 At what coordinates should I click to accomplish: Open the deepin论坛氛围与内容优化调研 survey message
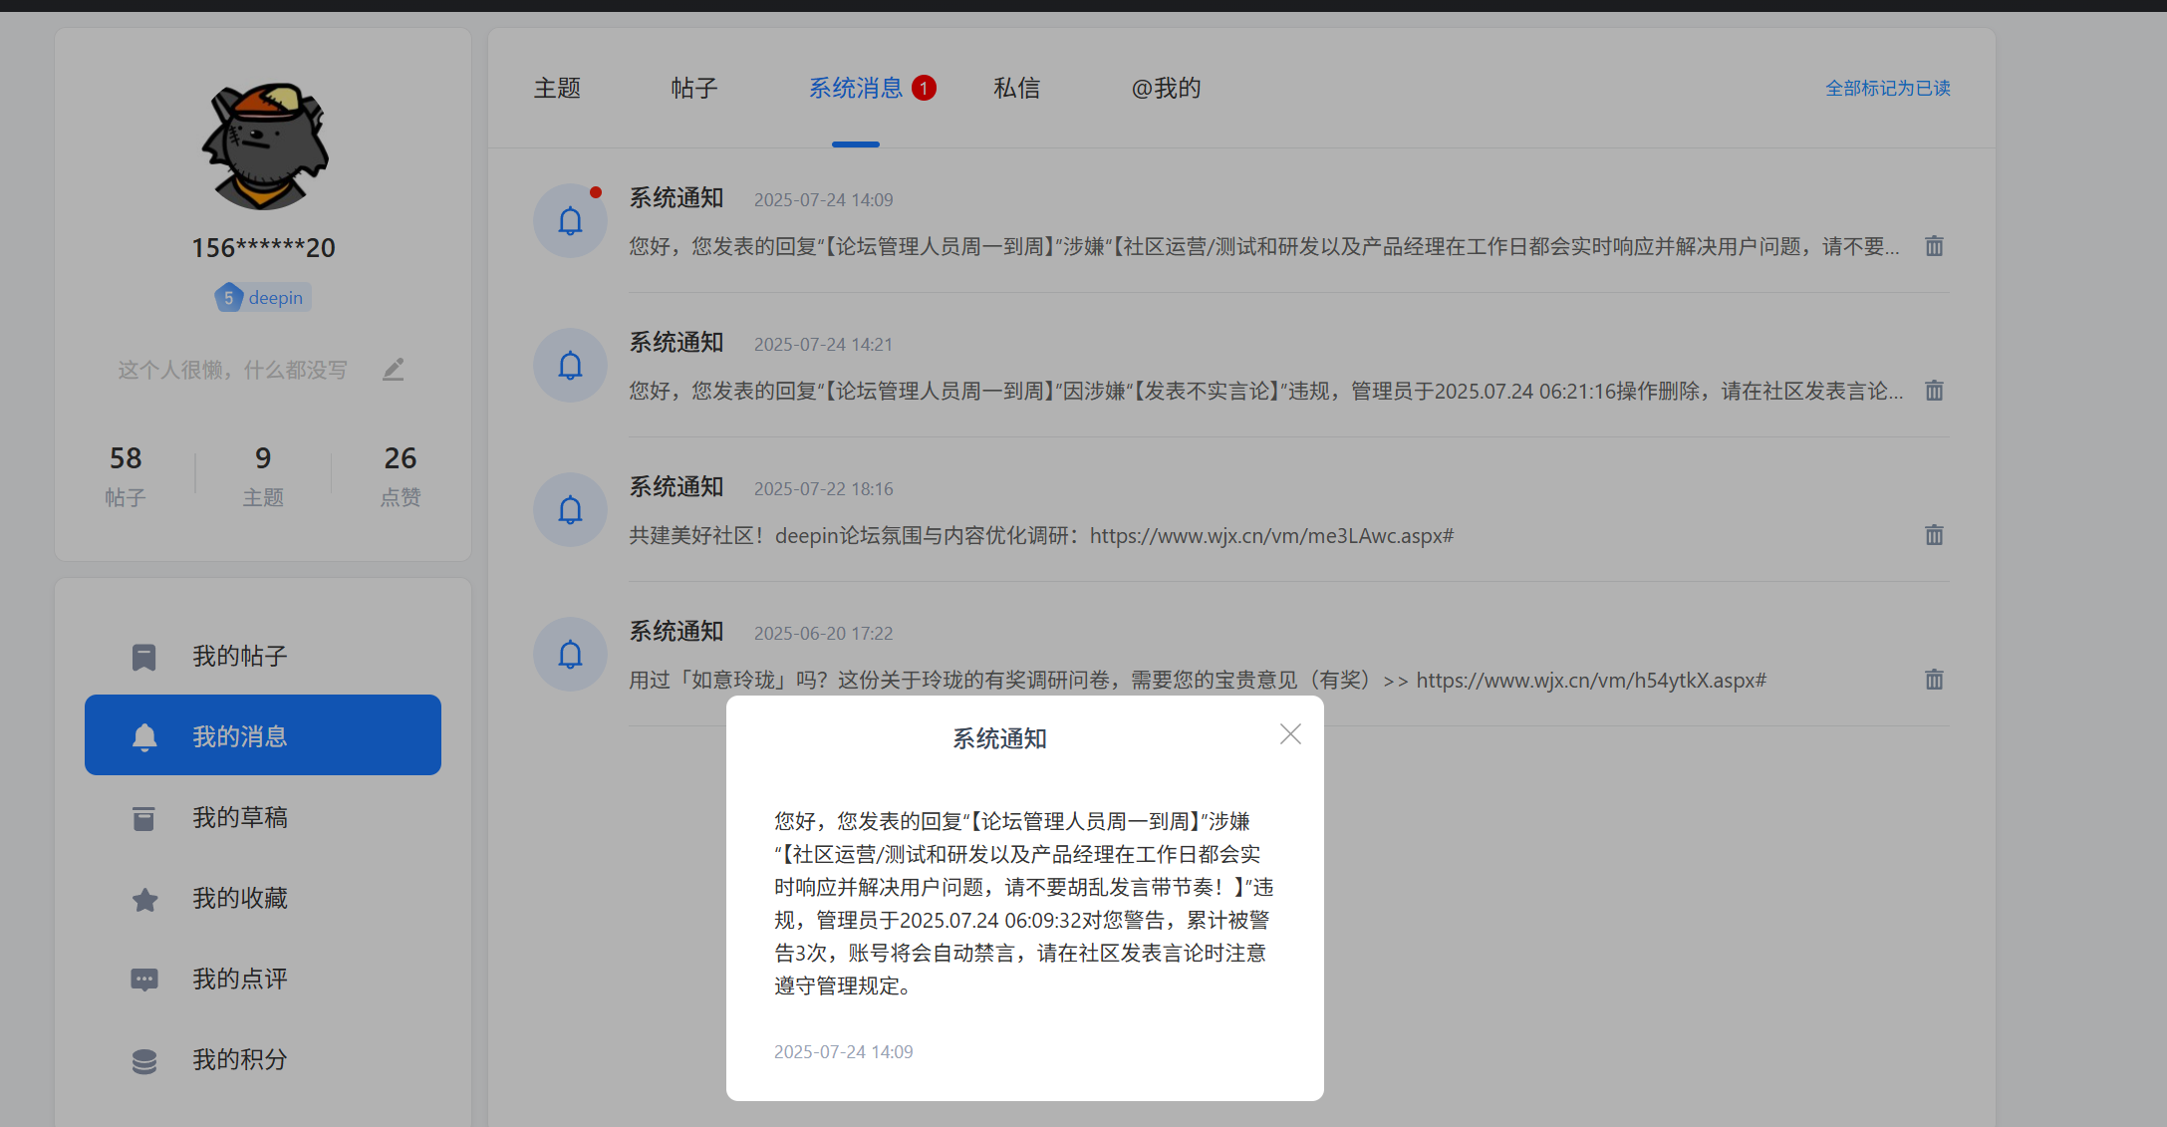(x=1041, y=536)
